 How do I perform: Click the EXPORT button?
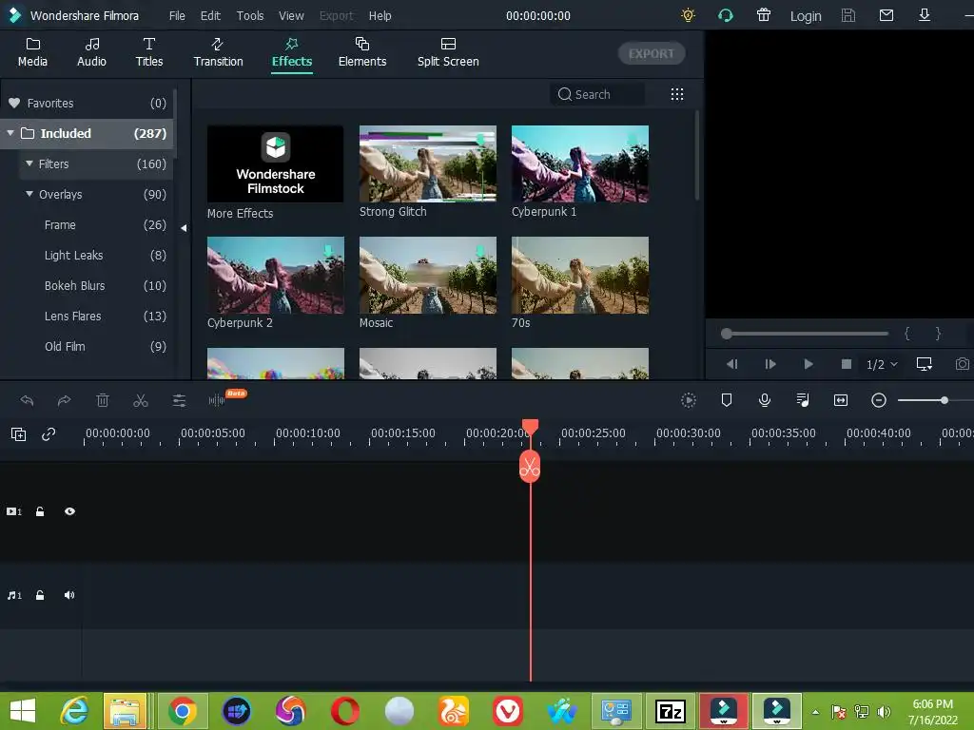[x=651, y=53]
